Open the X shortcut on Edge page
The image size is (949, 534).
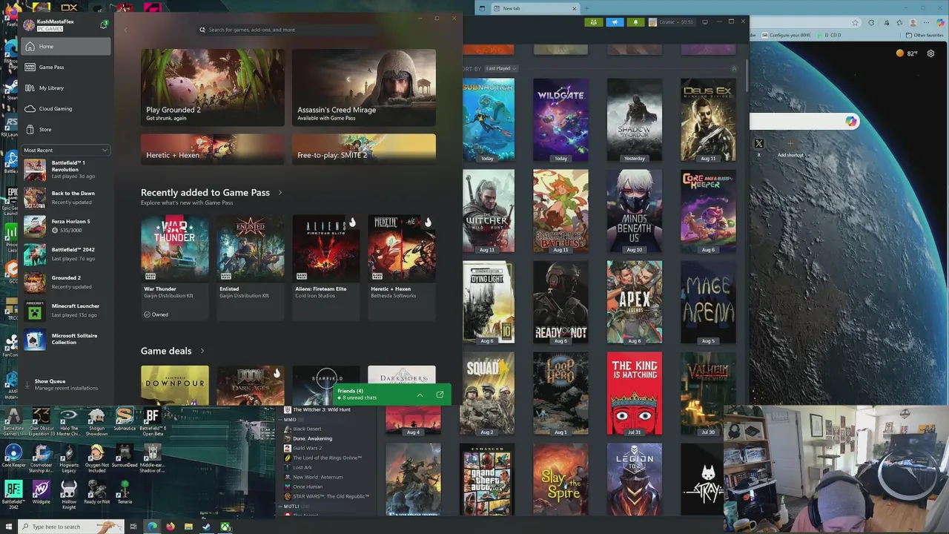pos(758,147)
